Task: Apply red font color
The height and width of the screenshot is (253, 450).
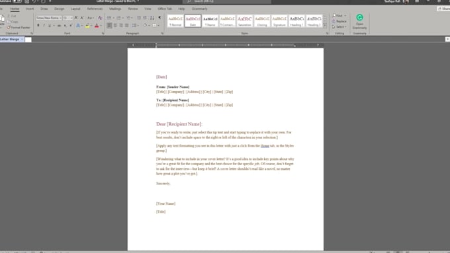Action: click(x=97, y=26)
